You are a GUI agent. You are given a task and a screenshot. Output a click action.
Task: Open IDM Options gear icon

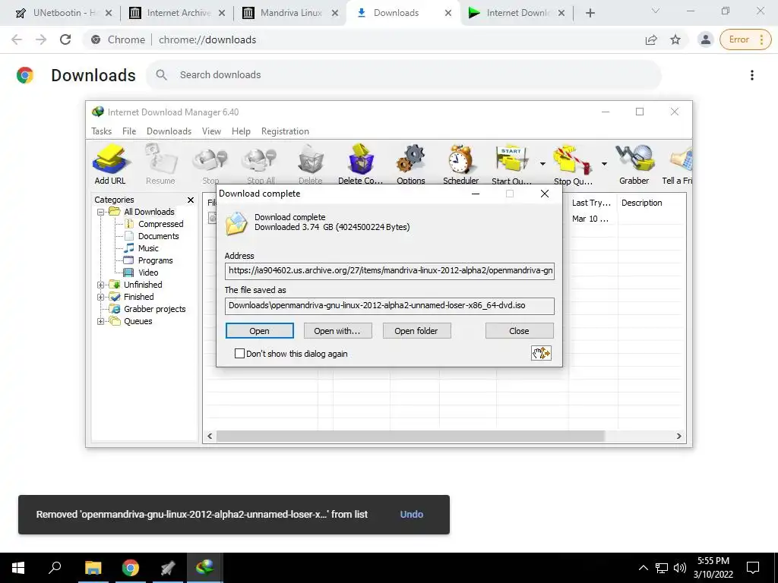pyautogui.click(x=411, y=164)
